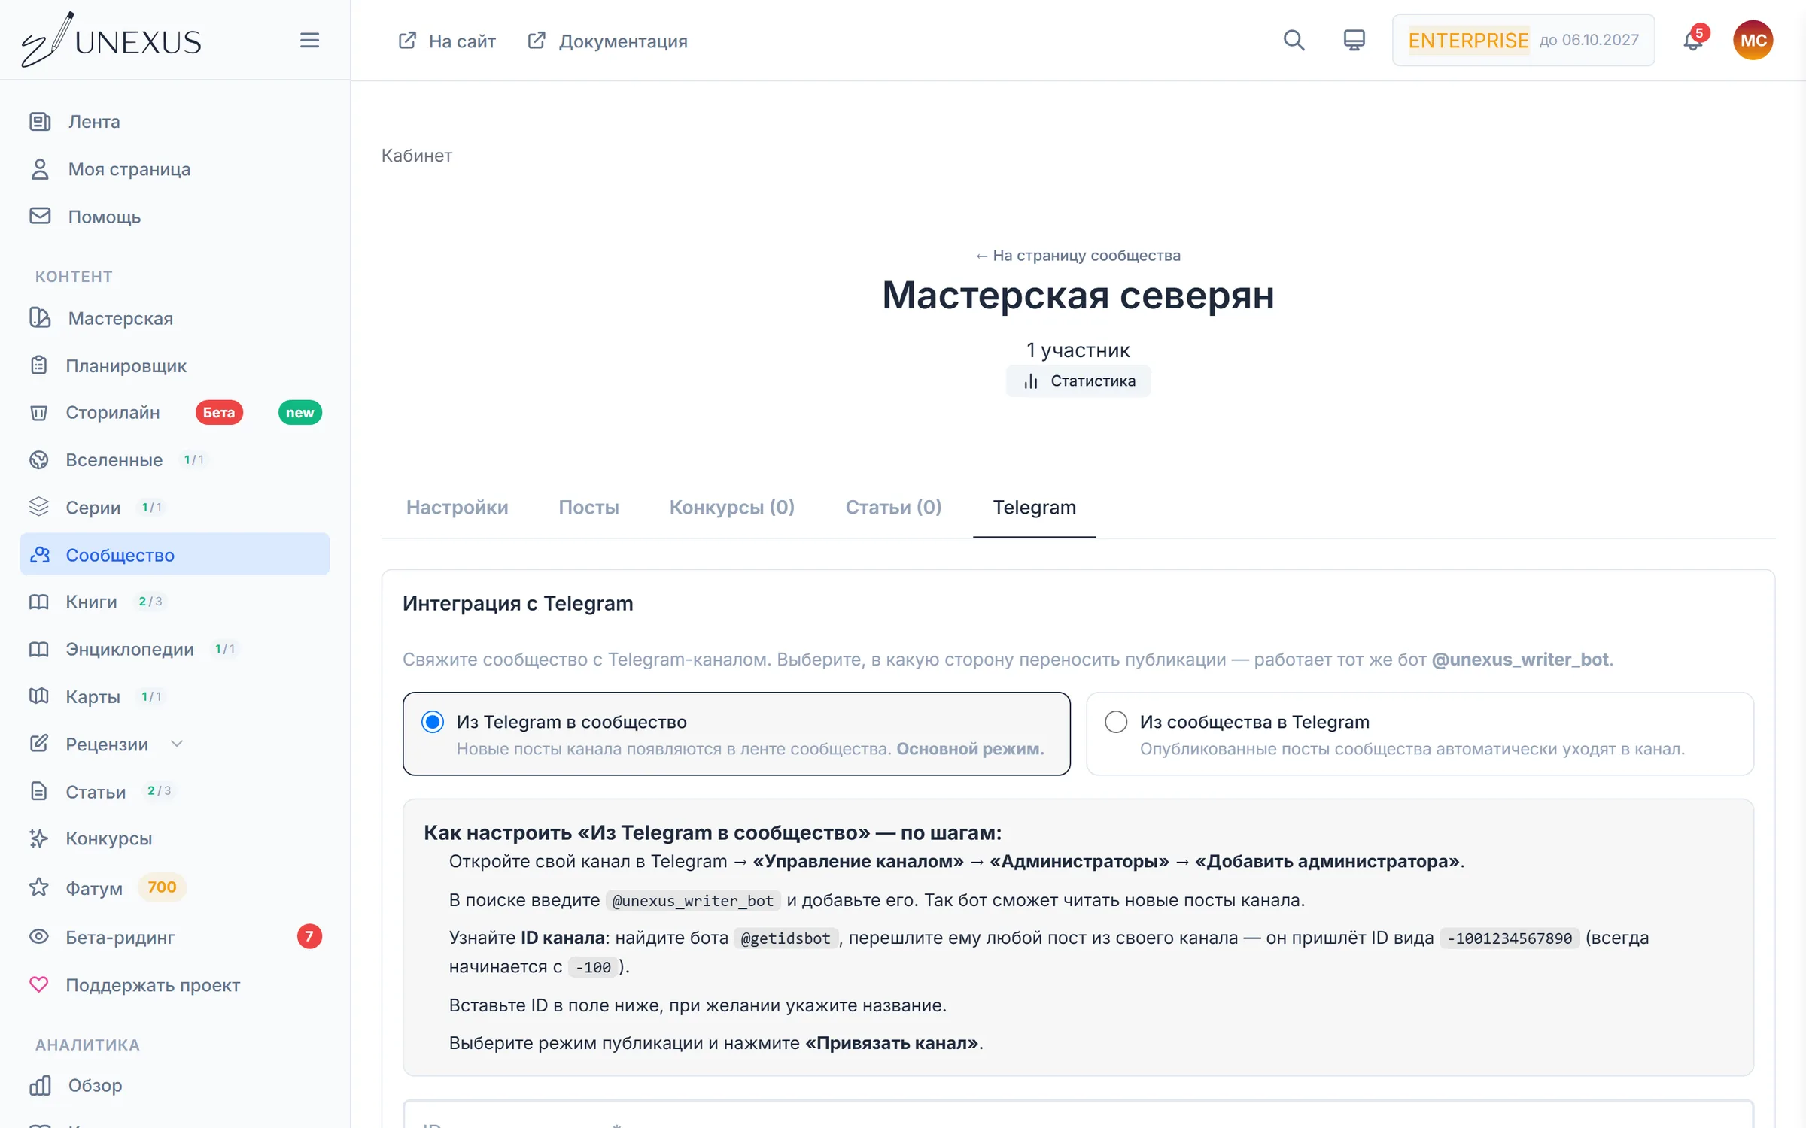Viewport: 1806px width, 1128px height.
Task: Open Сообщество in sidebar
Action: [175, 554]
